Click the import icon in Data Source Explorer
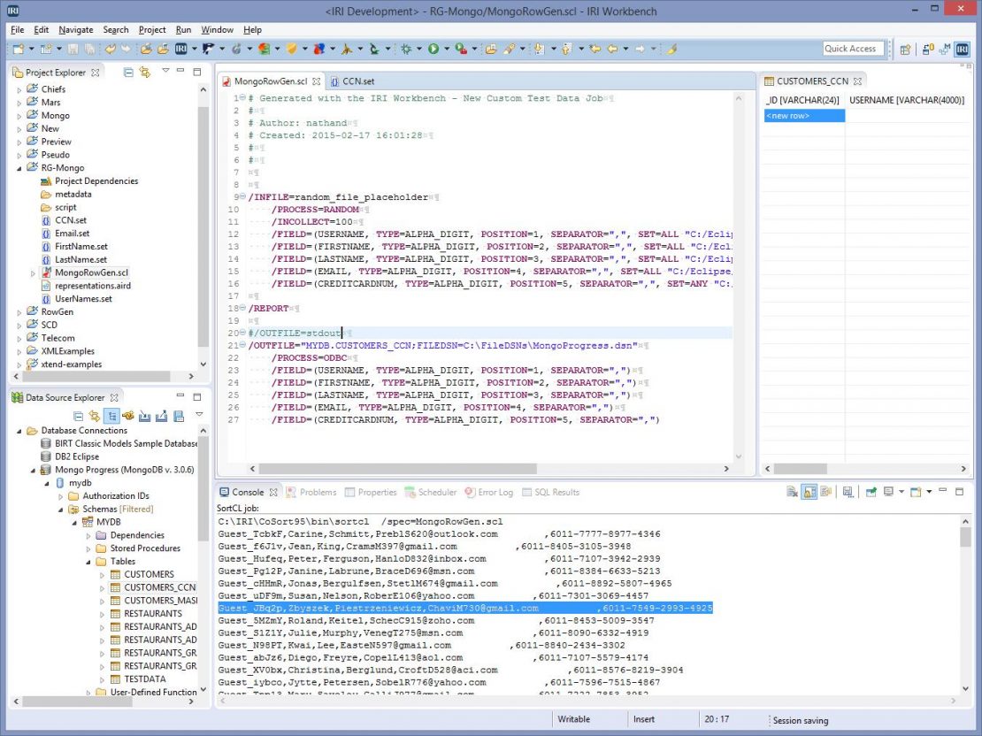Screen dimensions: 982x736 click(145, 416)
